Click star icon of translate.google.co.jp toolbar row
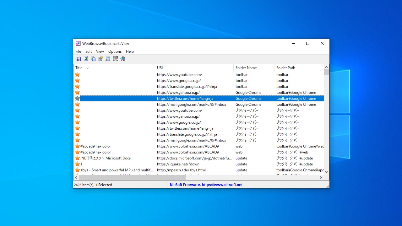The height and width of the screenshot is (226, 402). coord(77,87)
